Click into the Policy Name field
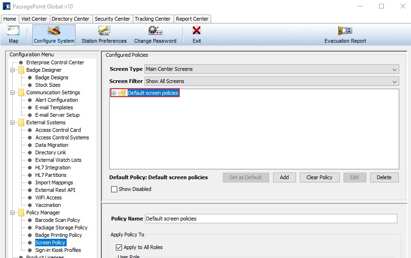 click(271, 219)
